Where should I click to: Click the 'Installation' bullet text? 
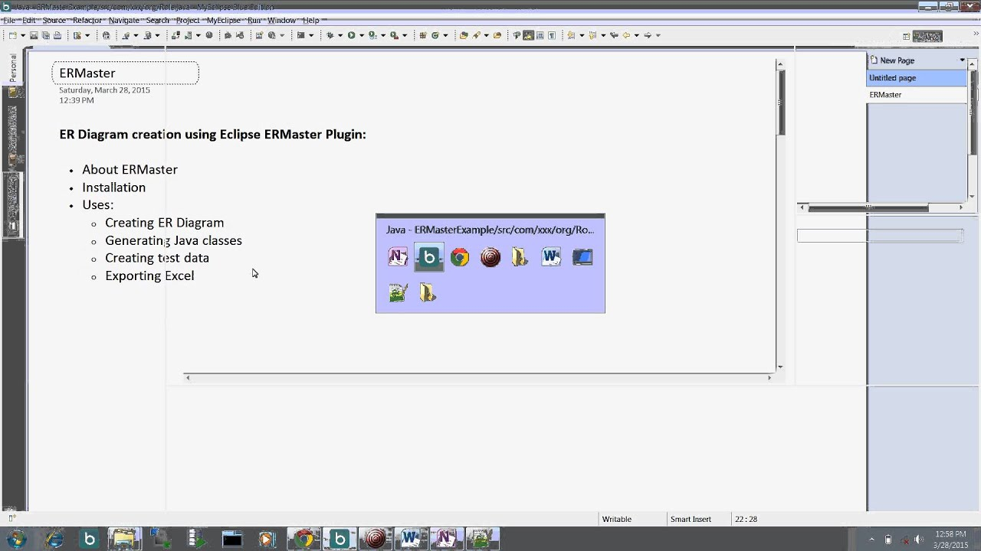click(113, 187)
